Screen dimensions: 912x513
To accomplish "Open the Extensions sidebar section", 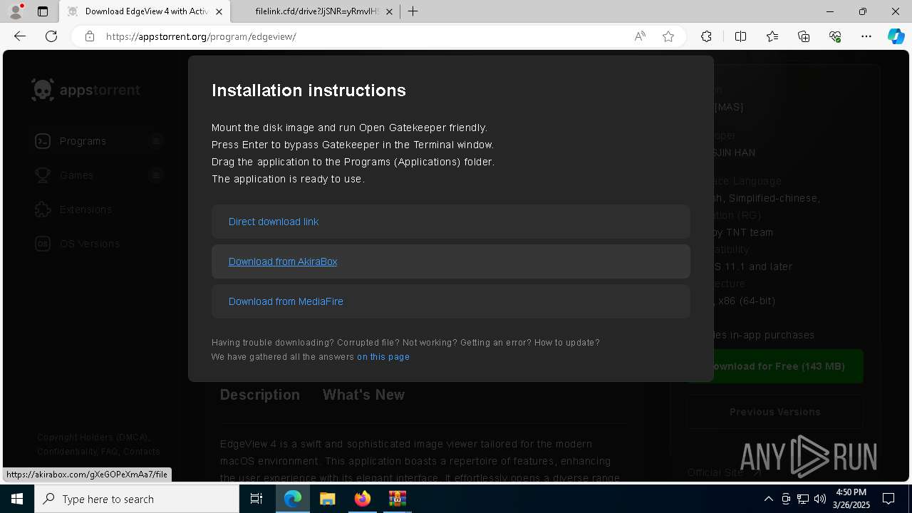I will pyautogui.click(x=85, y=209).
